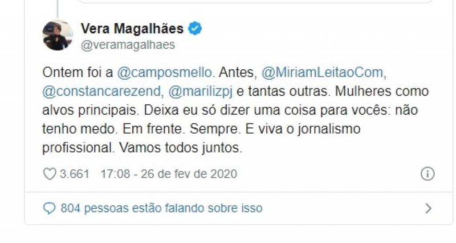Expand conversation with the right chevron
456x243 pixels.
(x=428, y=208)
